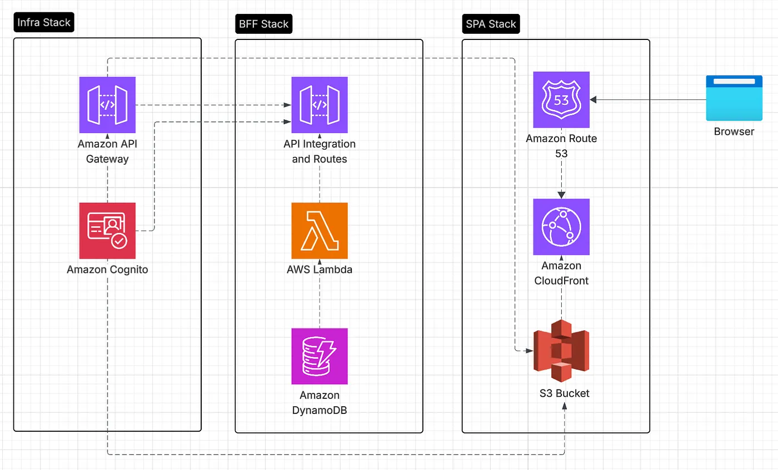Select the dashed line entering S3 Bucket from below
Viewport: 778px width, 470px height.
click(565, 433)
